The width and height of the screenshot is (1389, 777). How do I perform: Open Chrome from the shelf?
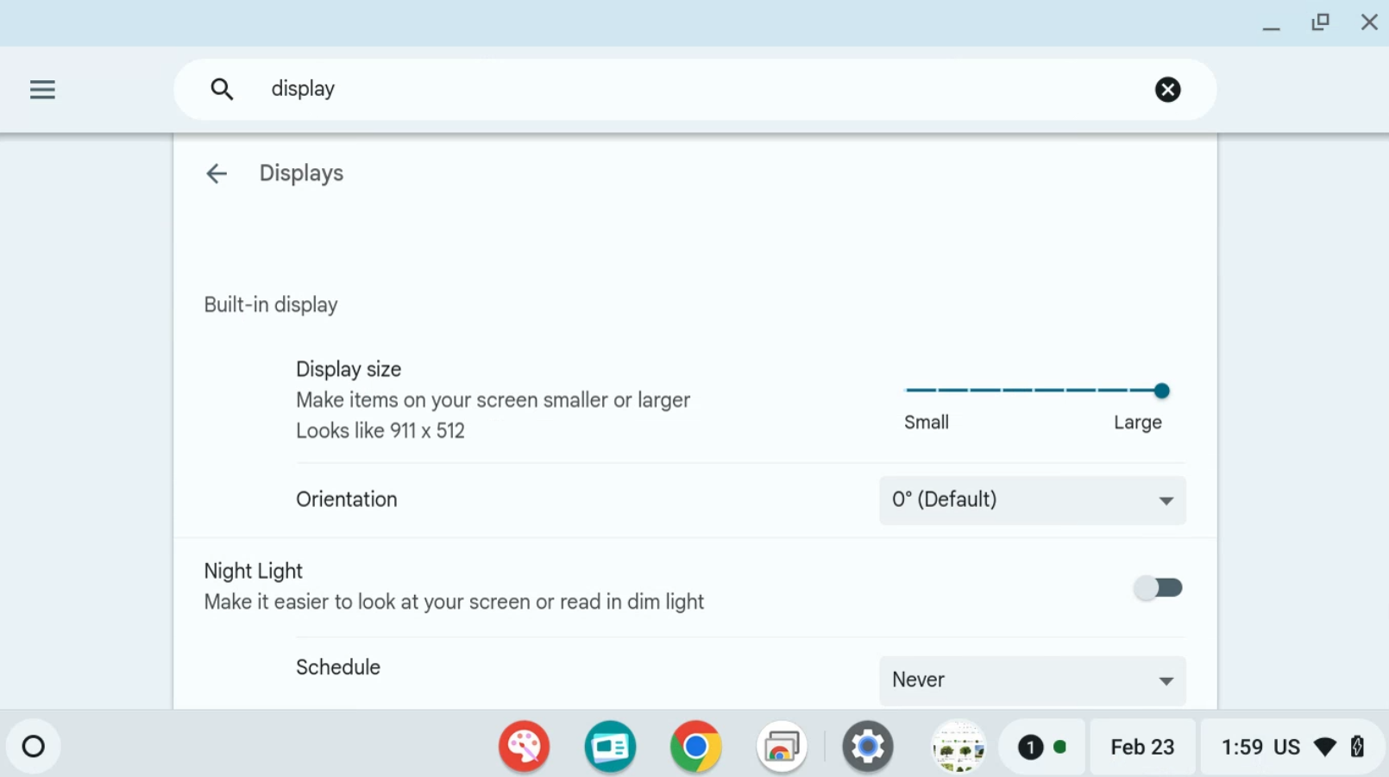[695, 747]
